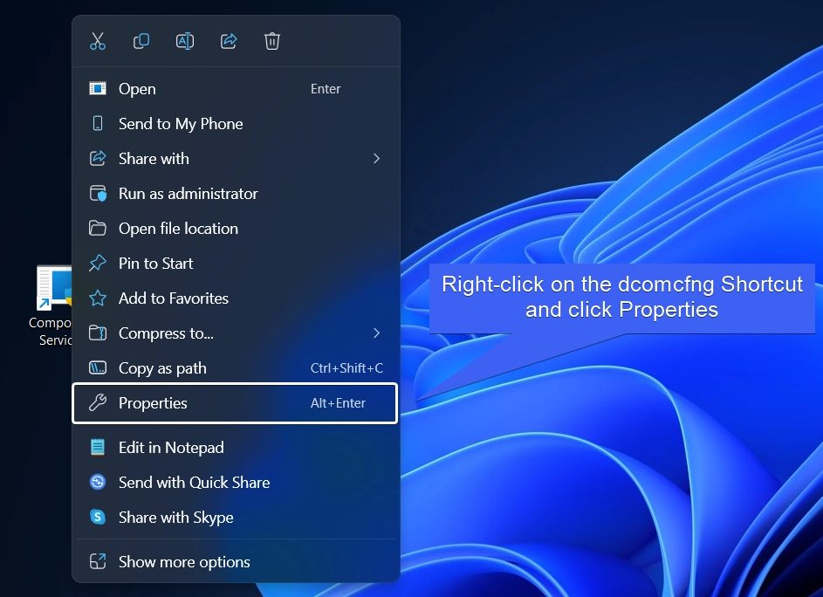This screenshot has height=597, width=823.
Task: Click the folder icon beside Open file location
Action: point(98,228)
